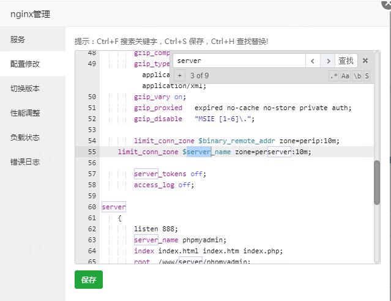Toggle case-sensitive search (Aa)
The height and width of the screenshot is (301, 391).
click(345, 76)
